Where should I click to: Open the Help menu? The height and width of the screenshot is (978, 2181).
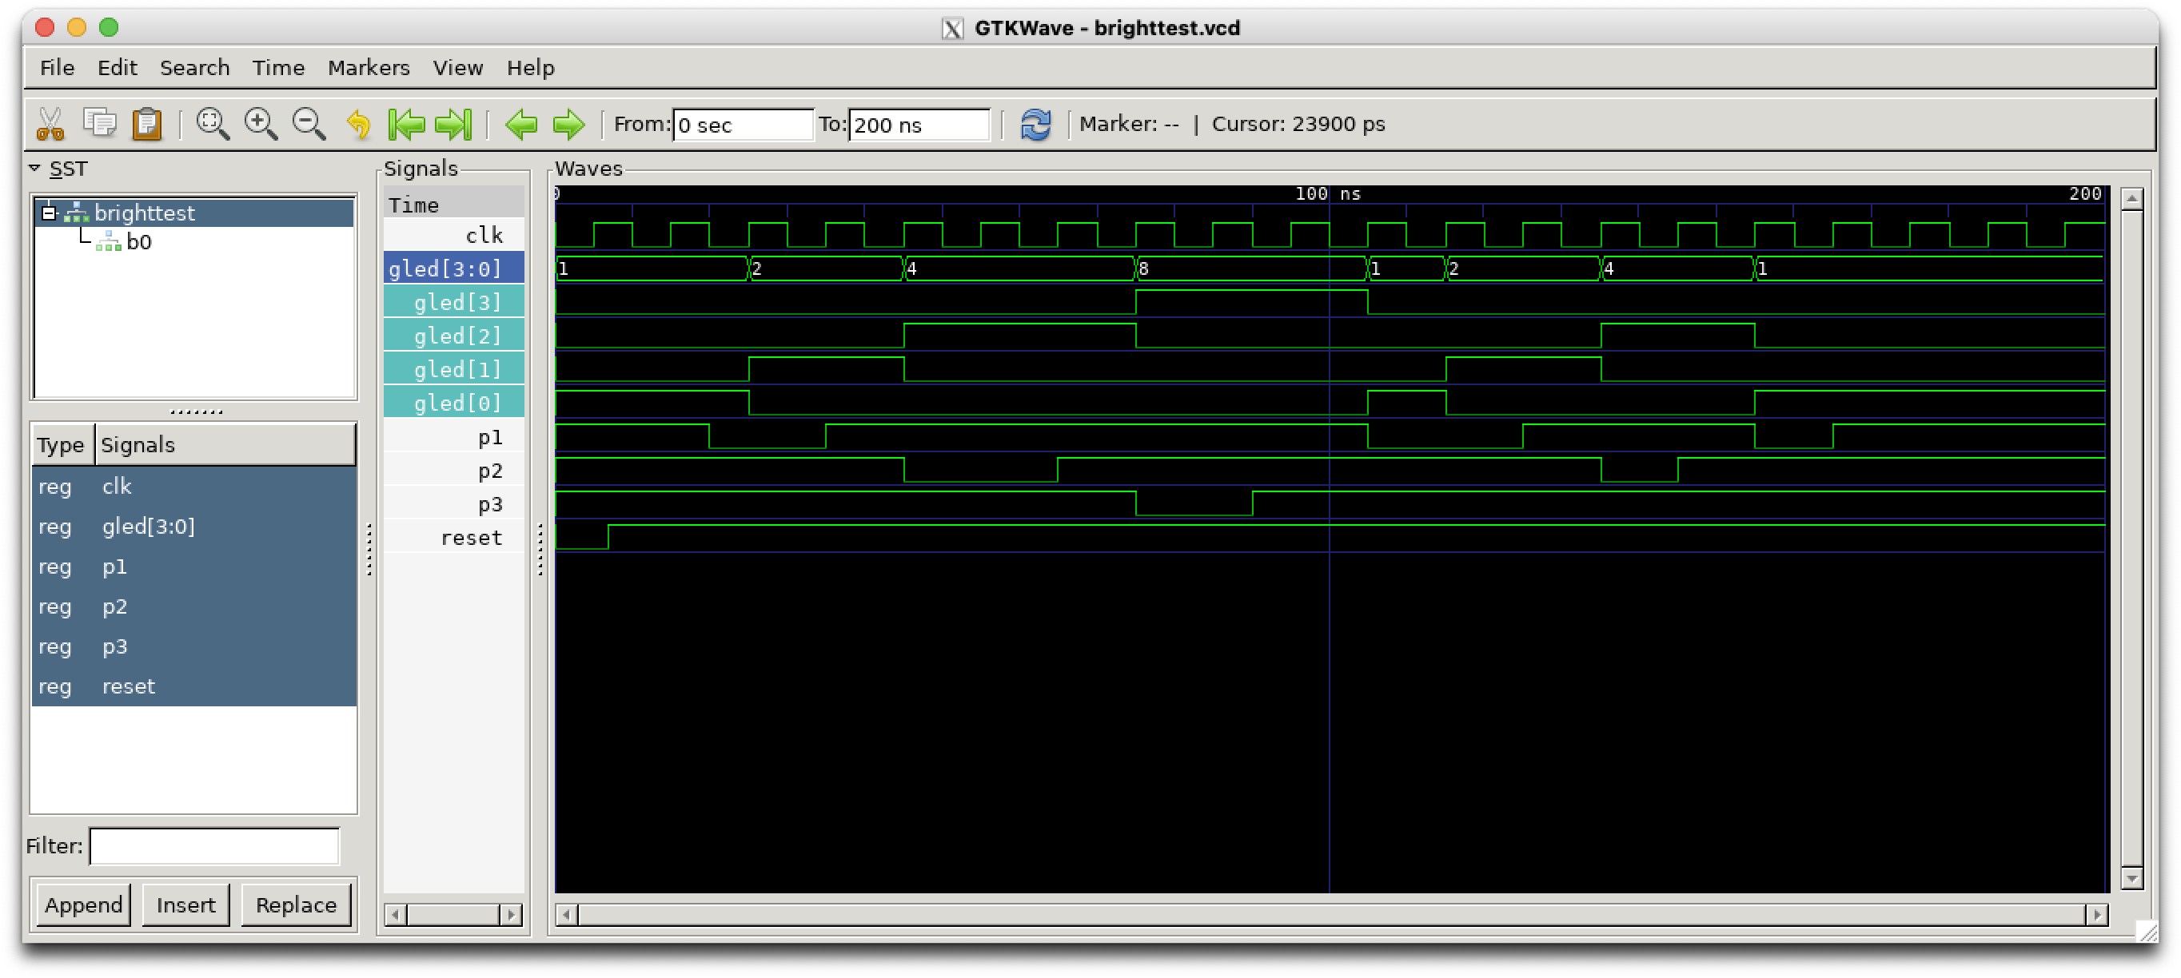pos(531,68)
